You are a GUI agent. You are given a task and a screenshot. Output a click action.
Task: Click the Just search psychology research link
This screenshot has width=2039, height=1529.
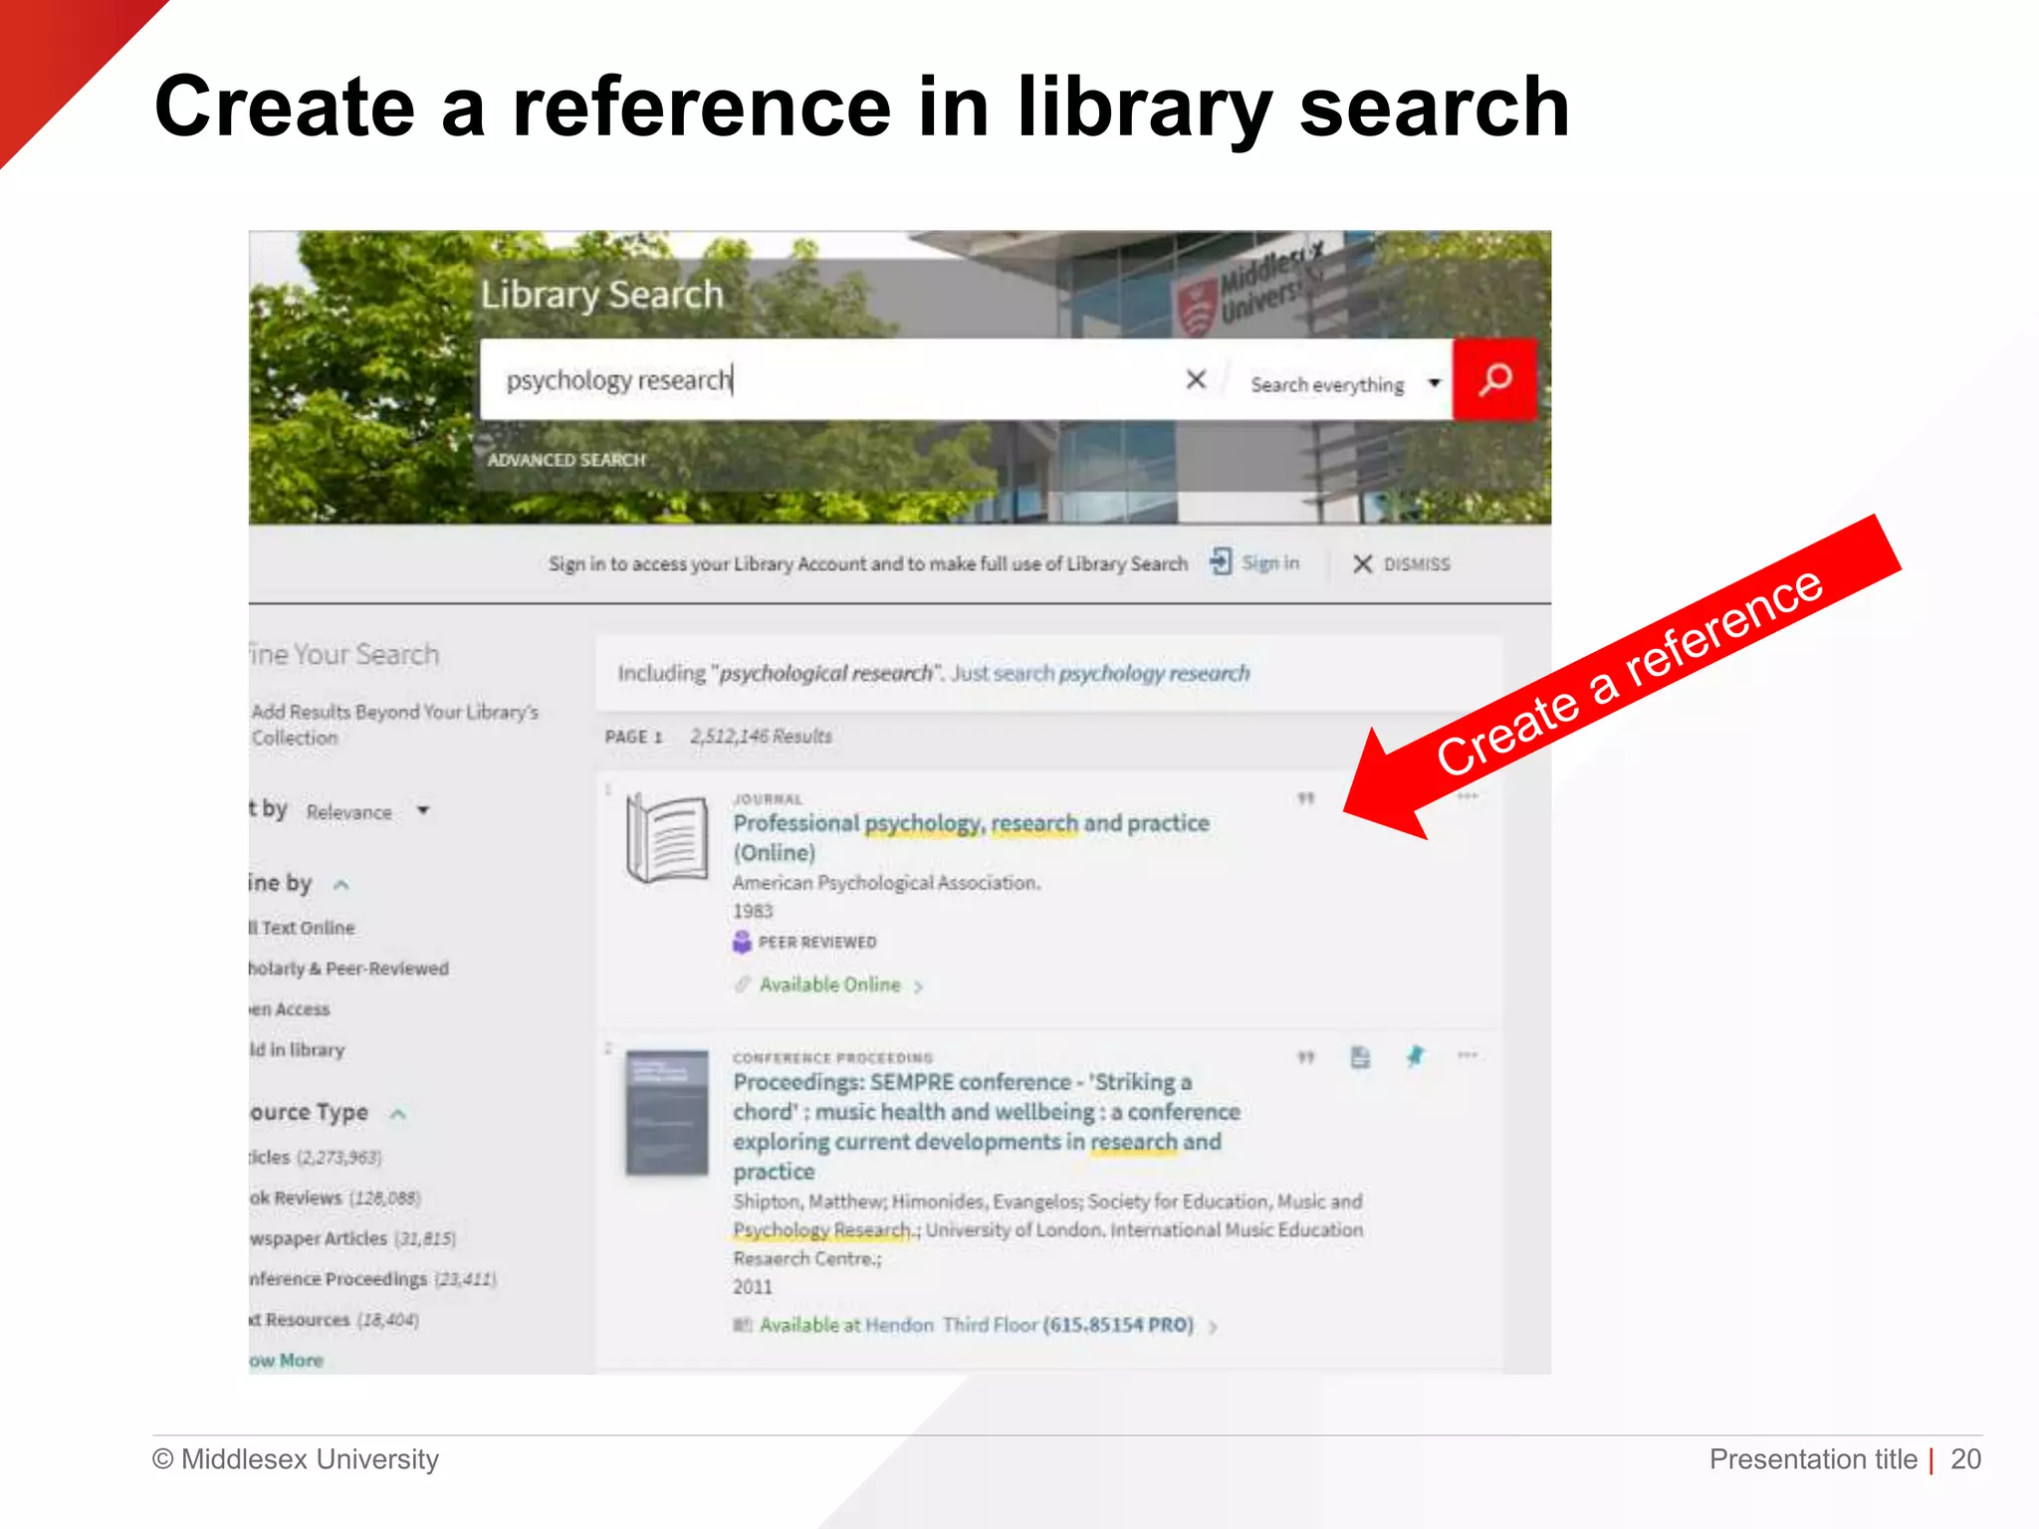click(1100, 673)
